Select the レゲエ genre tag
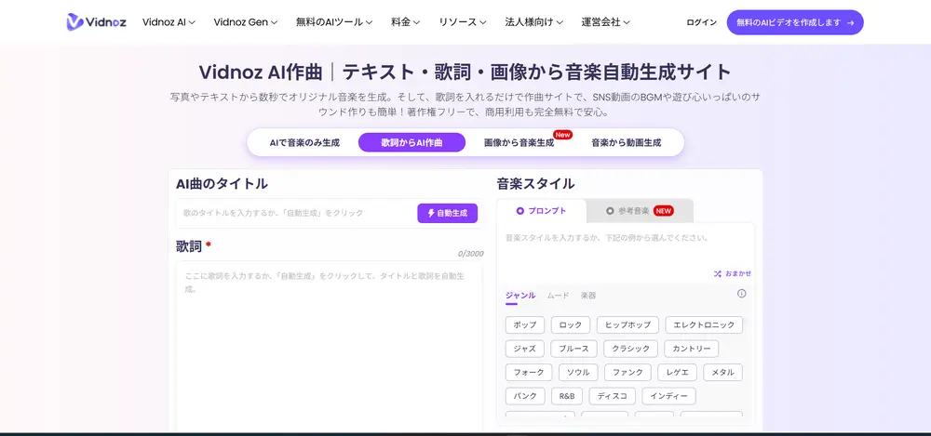Viewport: 931px width, 436px height. point(678,373)
